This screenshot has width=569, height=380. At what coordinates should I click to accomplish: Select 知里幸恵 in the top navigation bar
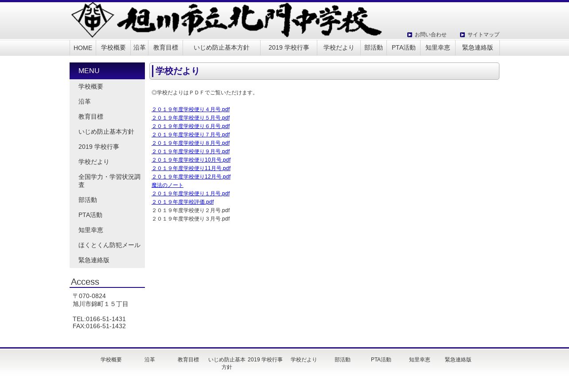(438, 48)
